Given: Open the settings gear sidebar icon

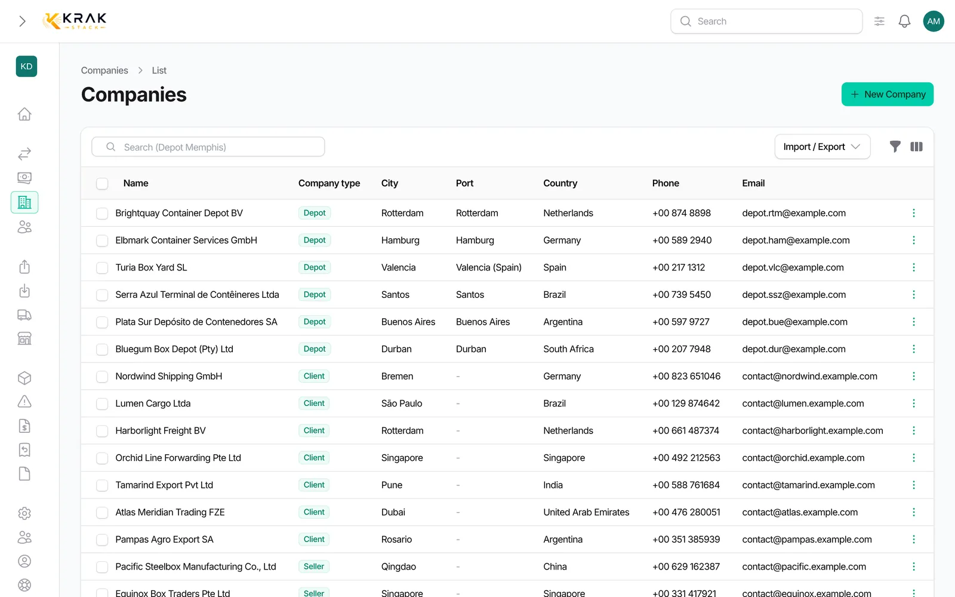Looking at the screenshot, I should point(24,513).
